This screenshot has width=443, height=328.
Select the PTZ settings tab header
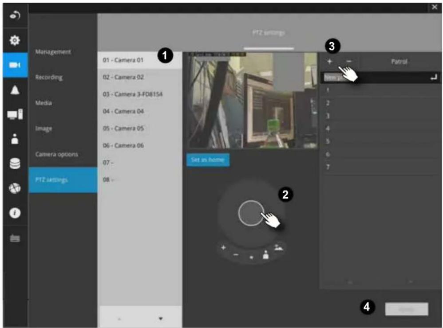(x=269, y=33)
